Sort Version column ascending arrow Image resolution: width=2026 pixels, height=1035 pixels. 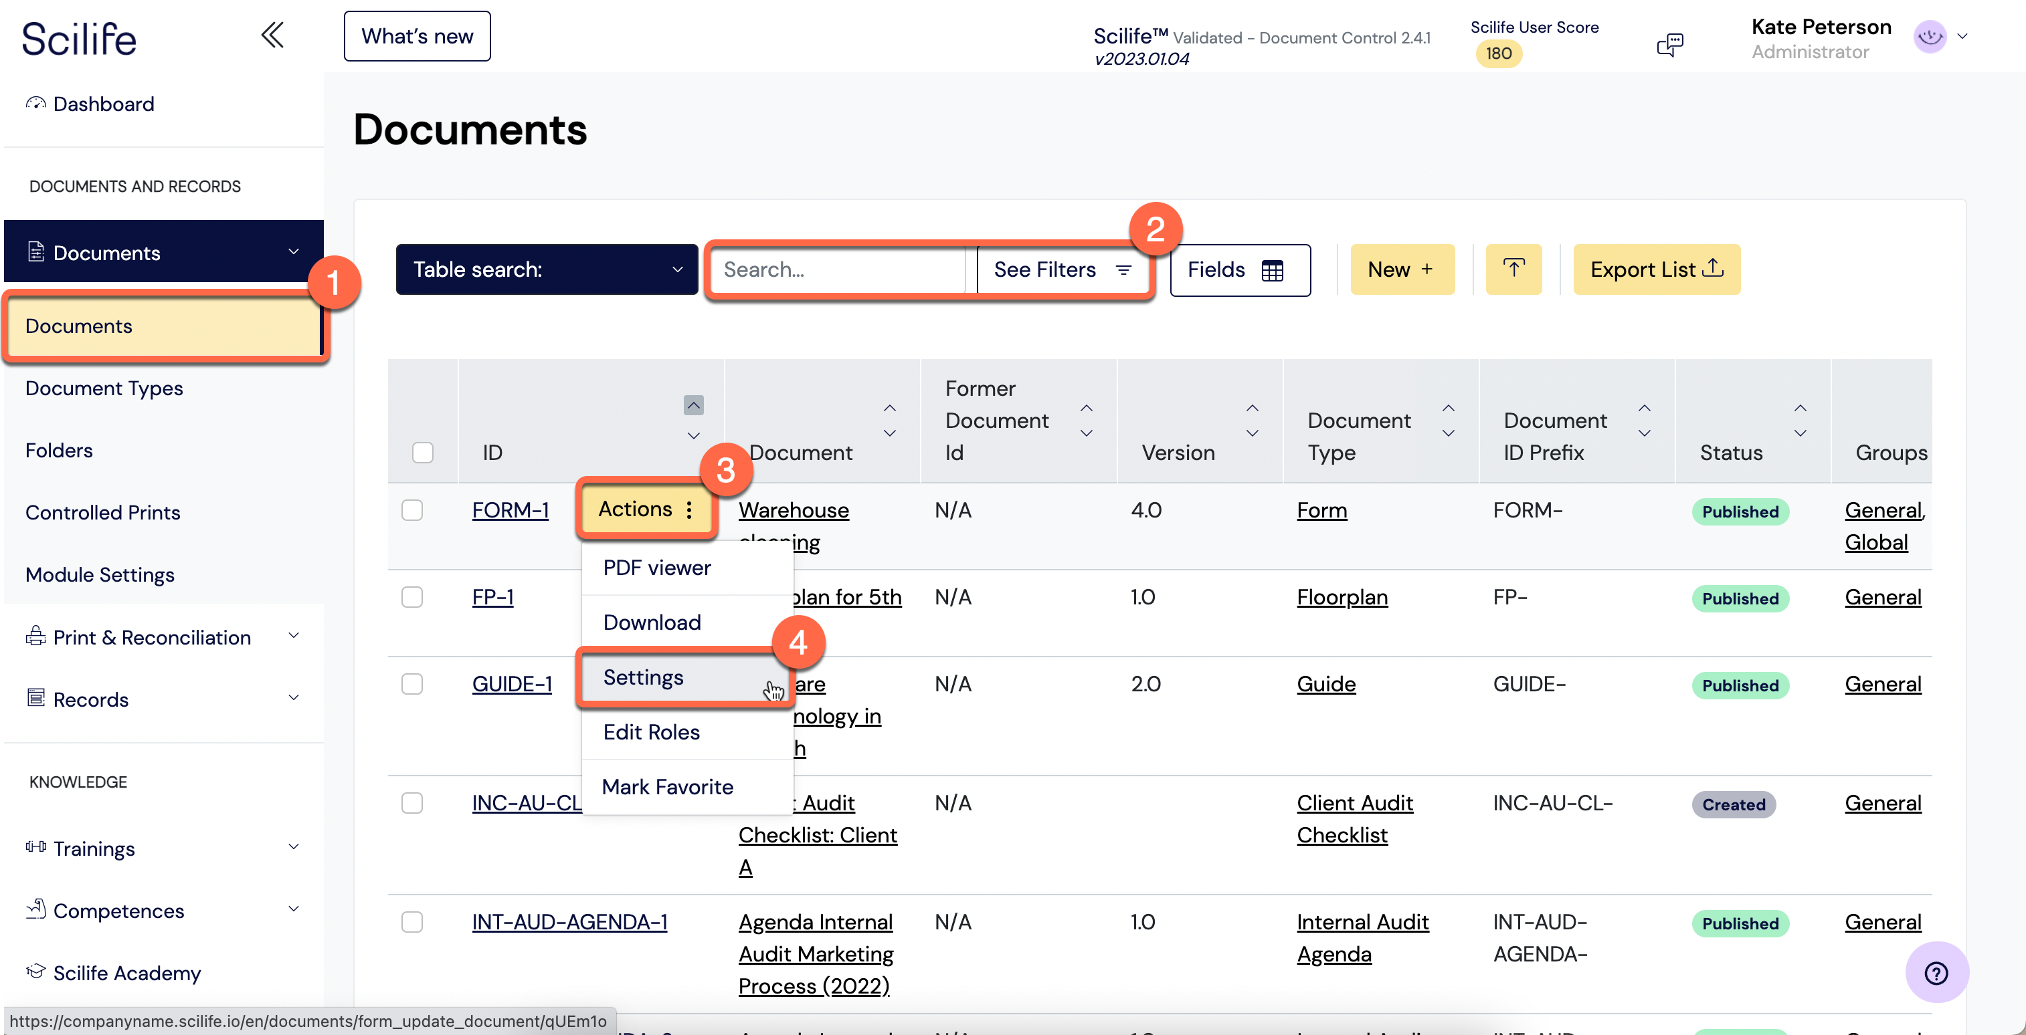pyautogui.click(x=1252, y=409)
